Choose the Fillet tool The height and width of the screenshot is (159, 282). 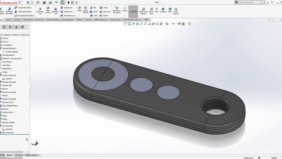(x=79, y=9)
